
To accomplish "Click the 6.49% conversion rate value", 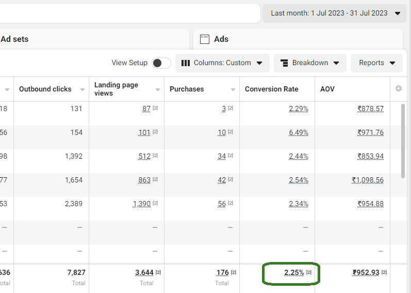I will coord(298,133).
